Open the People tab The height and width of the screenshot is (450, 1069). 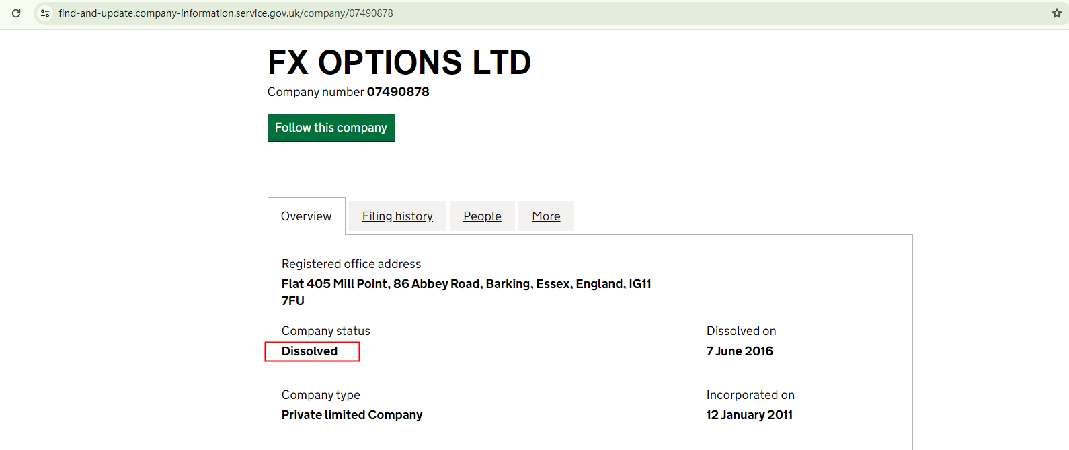[x=482, y=216]
